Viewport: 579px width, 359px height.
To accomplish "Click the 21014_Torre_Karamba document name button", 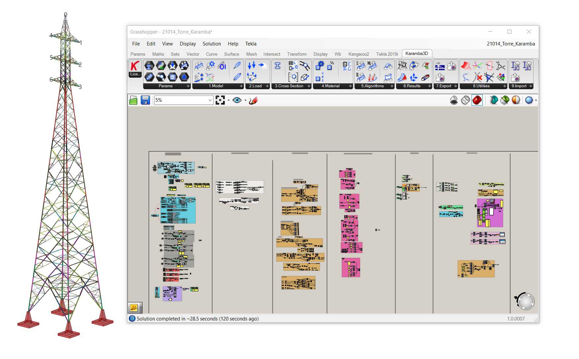I will (511, 44).
